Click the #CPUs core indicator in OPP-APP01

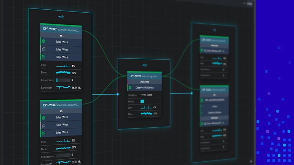coord(142,101)
